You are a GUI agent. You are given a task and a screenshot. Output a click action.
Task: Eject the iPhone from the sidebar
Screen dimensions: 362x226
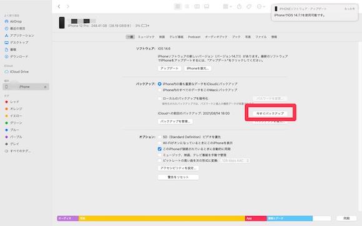click(45, 87)
